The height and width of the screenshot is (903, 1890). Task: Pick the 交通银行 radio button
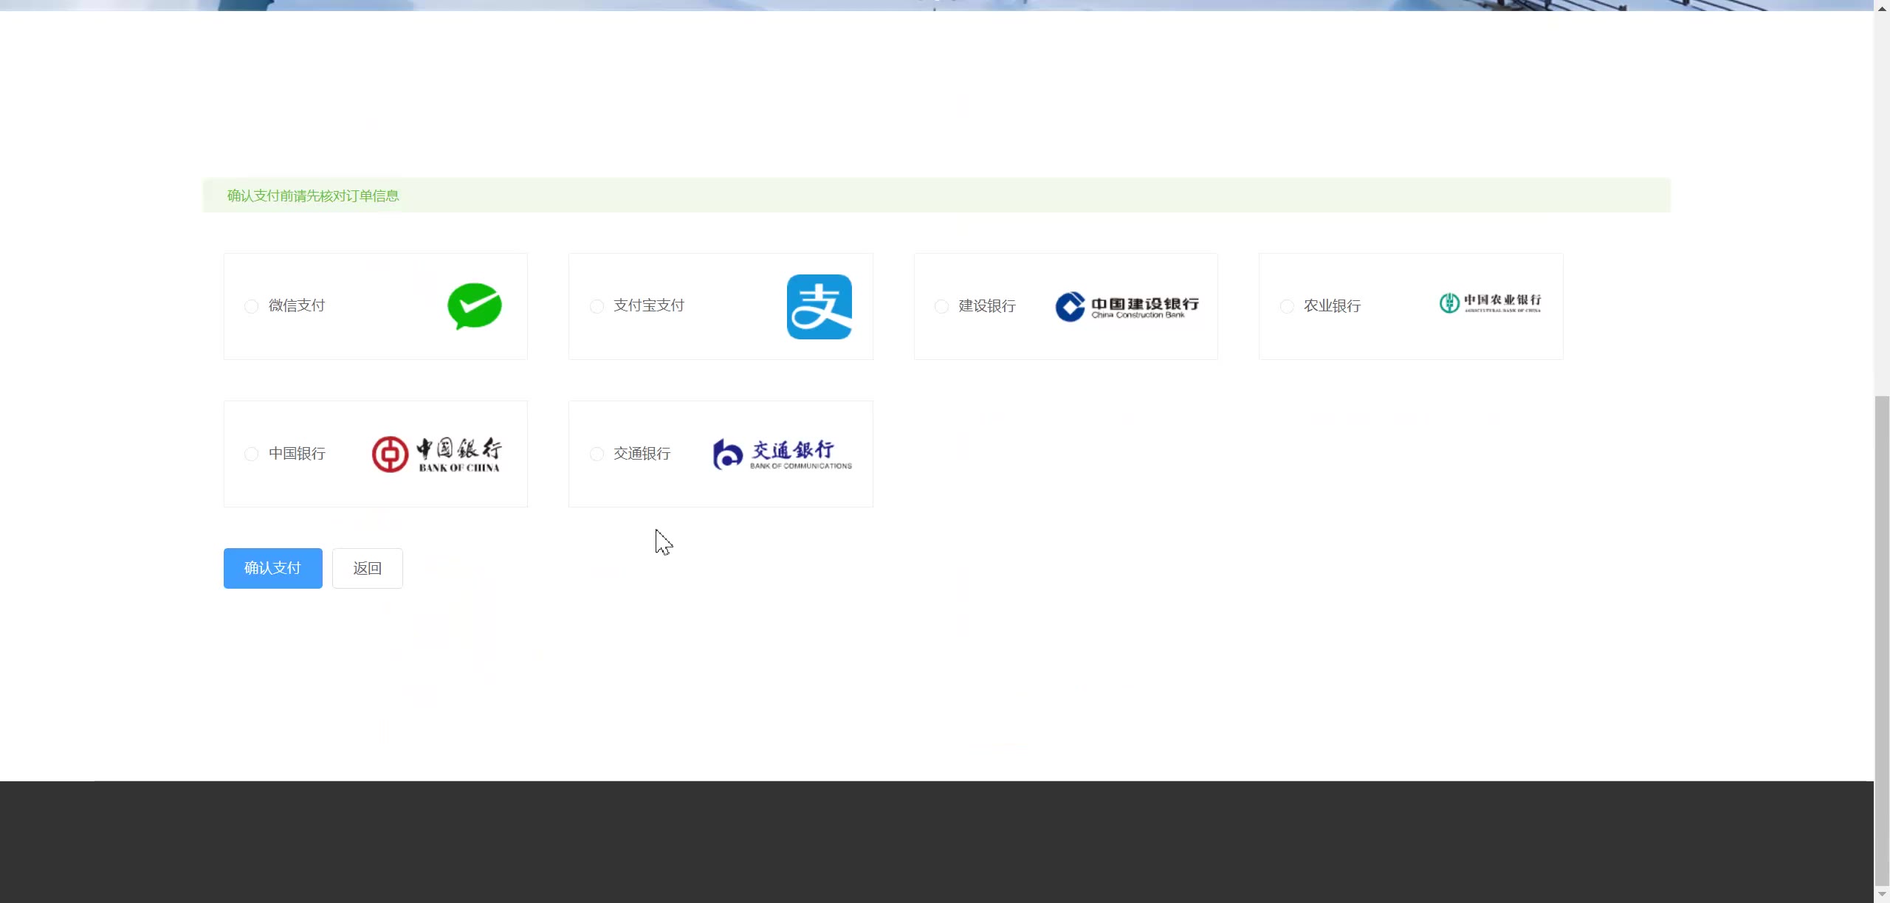[597, 454]
